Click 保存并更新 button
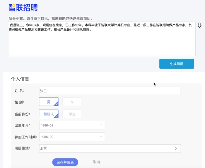This screenshot has width=205, height=168. point(65,162)
